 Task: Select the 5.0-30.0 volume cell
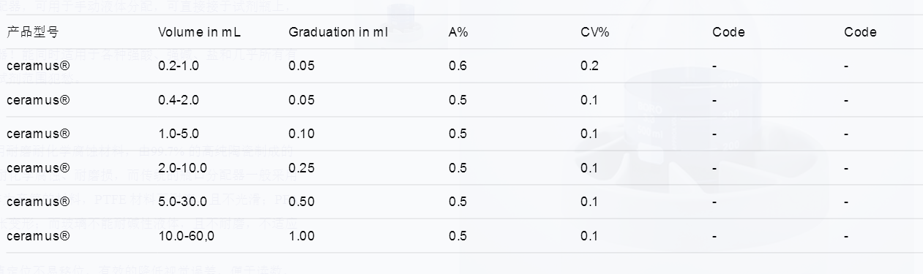coord(182,202)
